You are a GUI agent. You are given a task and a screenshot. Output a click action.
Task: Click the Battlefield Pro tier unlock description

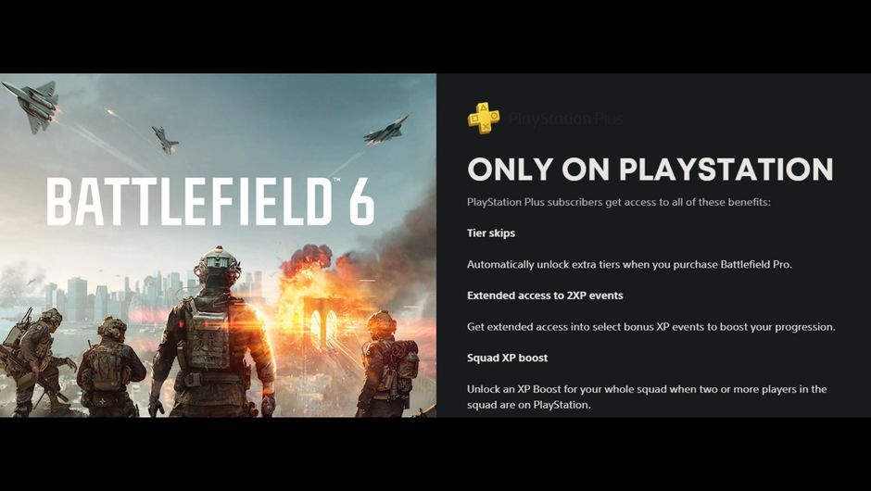pyautogui.click(x=629, y=264)
